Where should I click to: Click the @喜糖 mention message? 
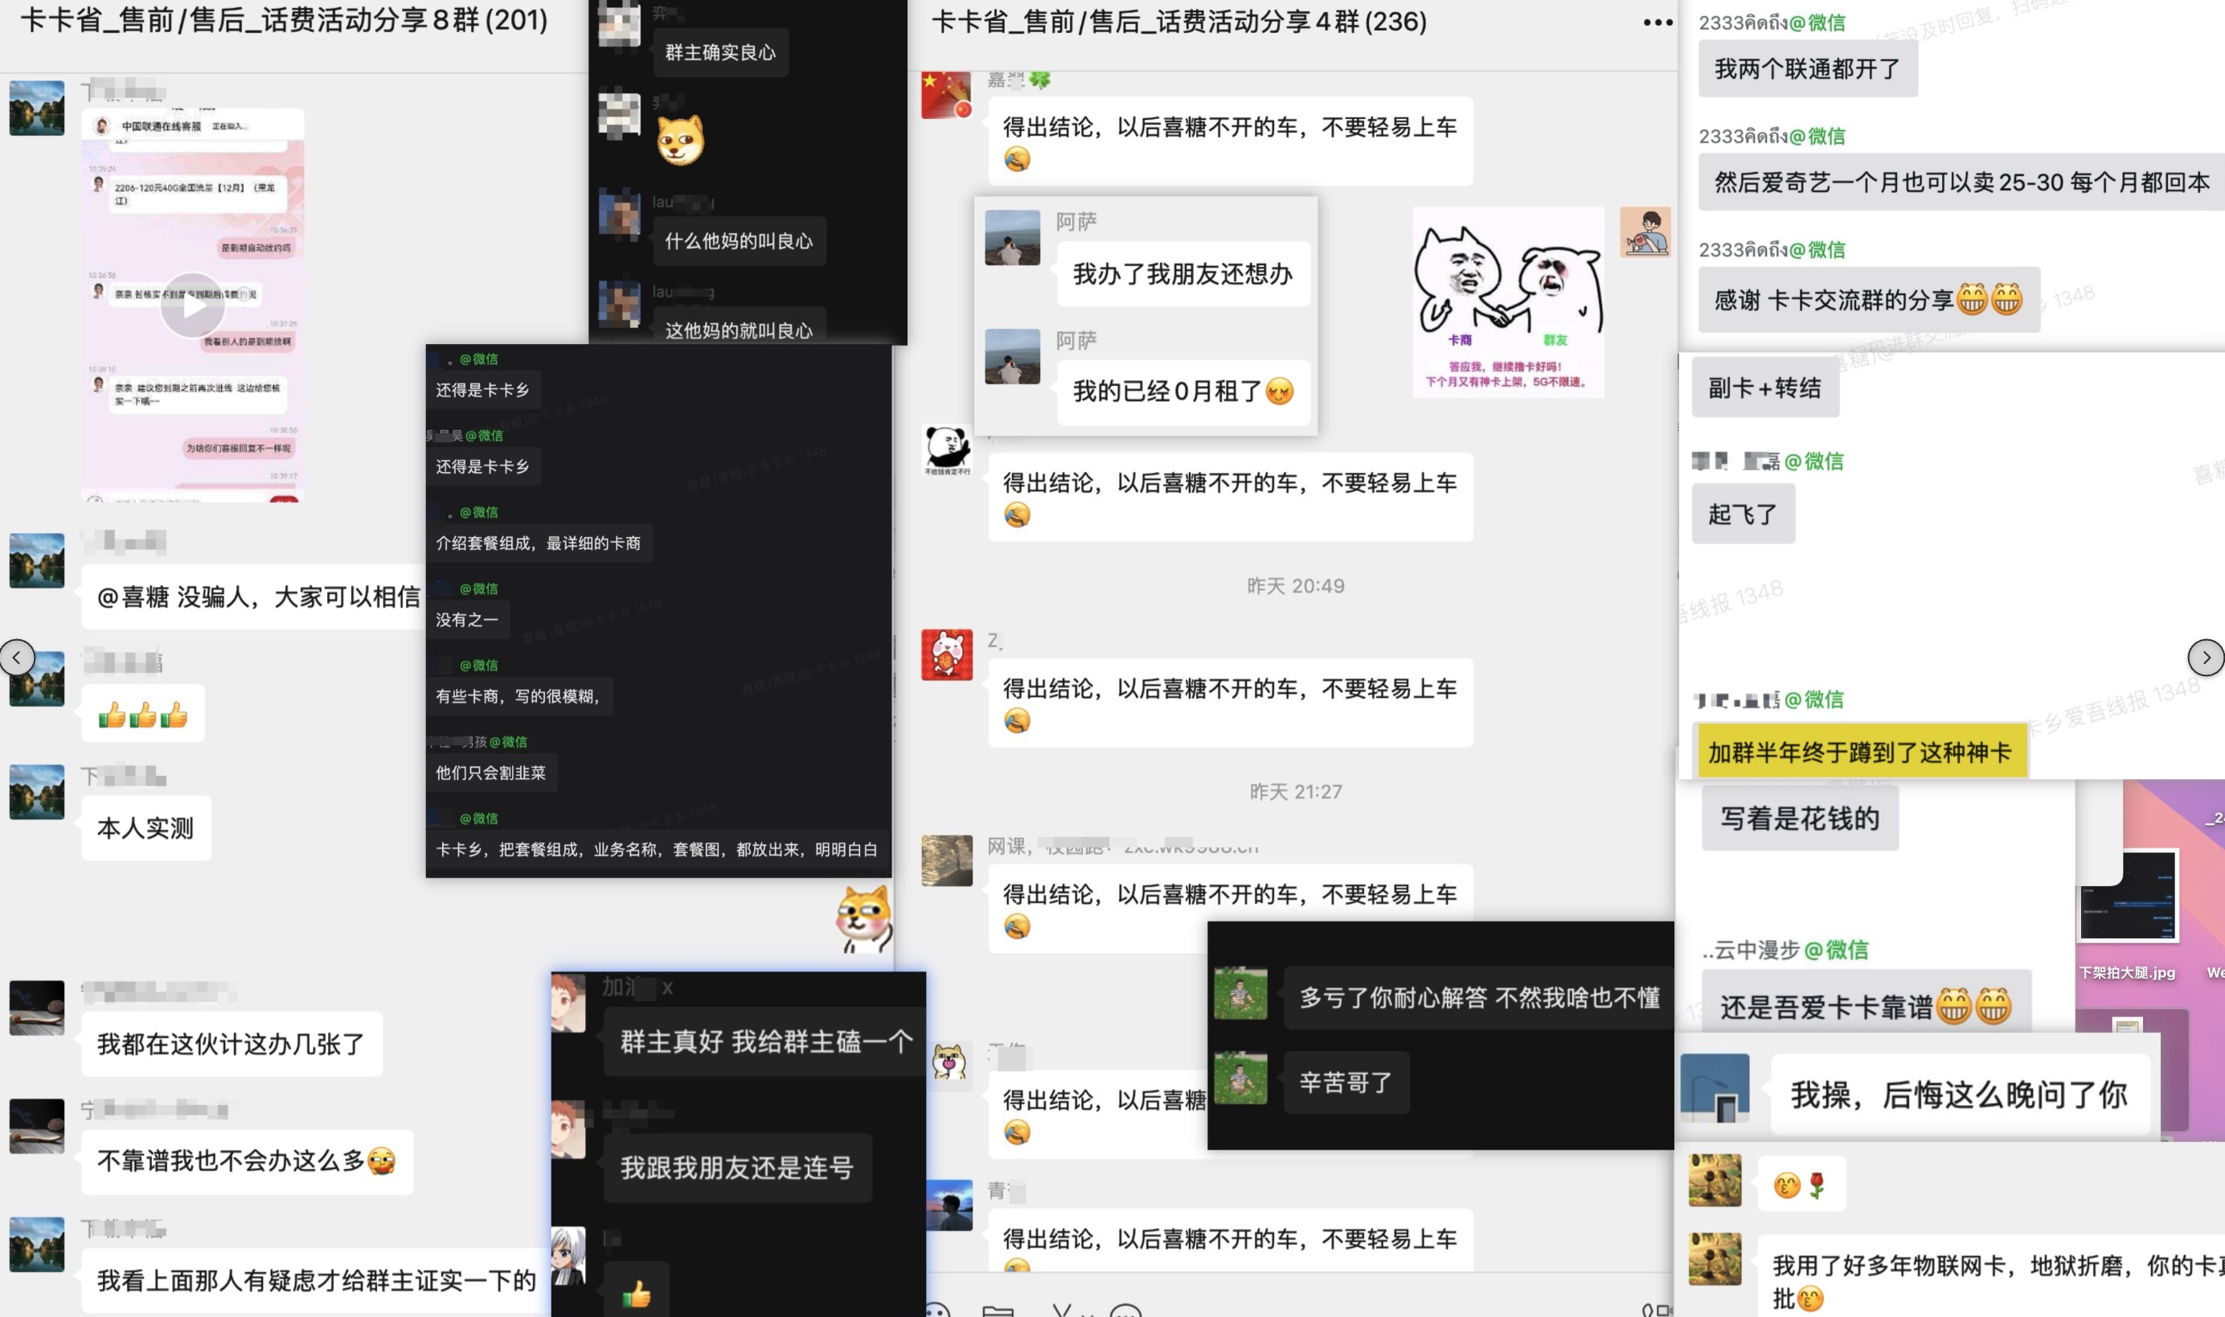[x=257, y=597]
